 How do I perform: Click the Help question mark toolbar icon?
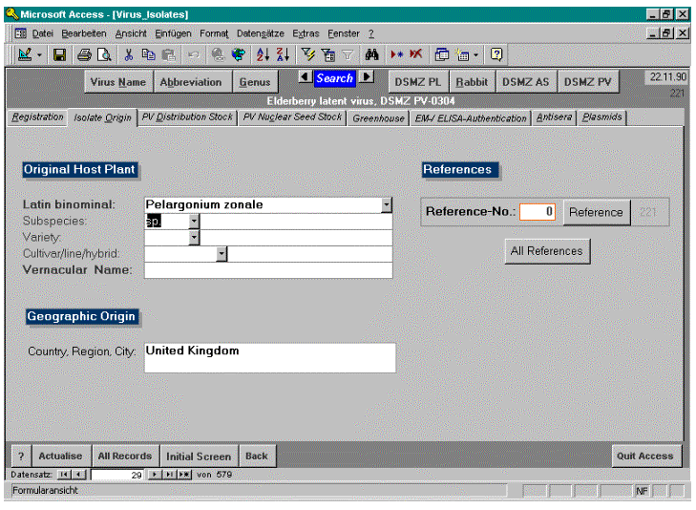click(x=496, y=55)
